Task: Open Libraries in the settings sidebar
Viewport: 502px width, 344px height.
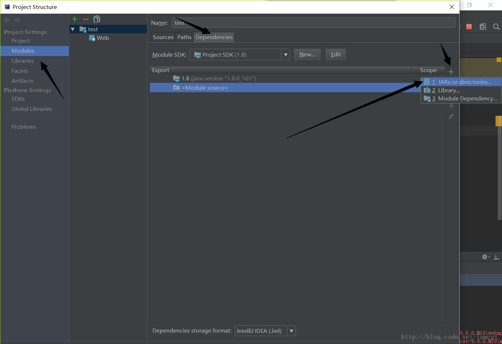Action: point(23,61)
